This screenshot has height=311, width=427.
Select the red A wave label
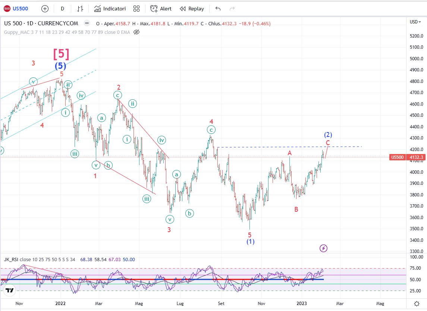[x=290, y=153]
